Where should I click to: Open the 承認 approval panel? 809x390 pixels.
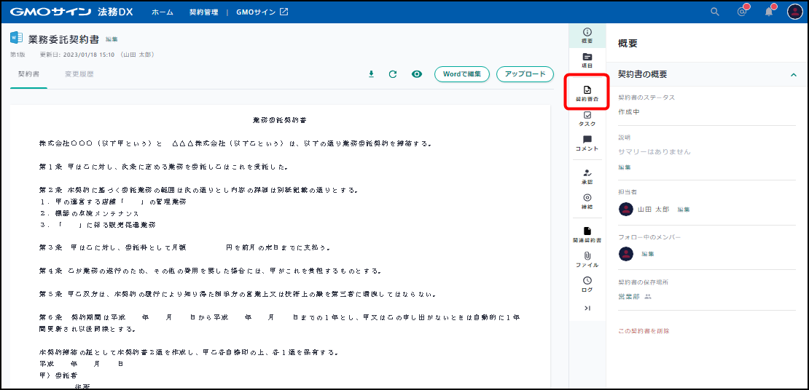587,177
